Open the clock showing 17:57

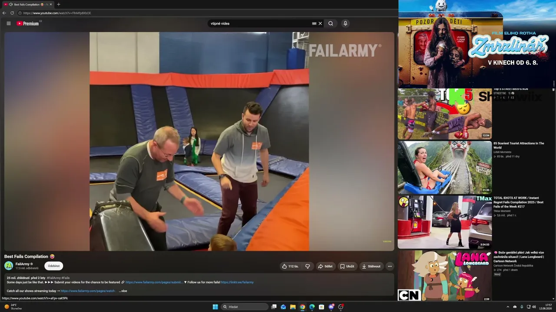click(x=545, y=307)
